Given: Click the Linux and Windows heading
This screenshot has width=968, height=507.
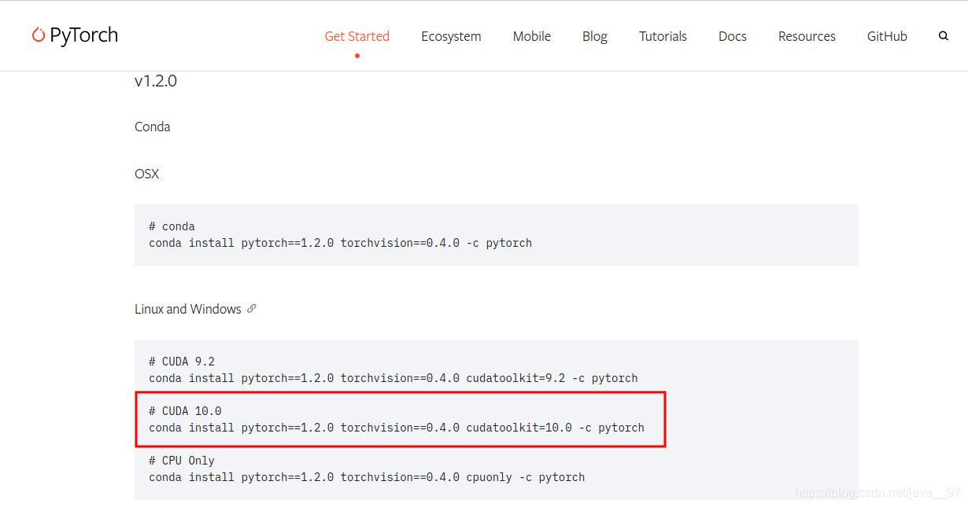Looking at the screenshot, I should 188,309.
